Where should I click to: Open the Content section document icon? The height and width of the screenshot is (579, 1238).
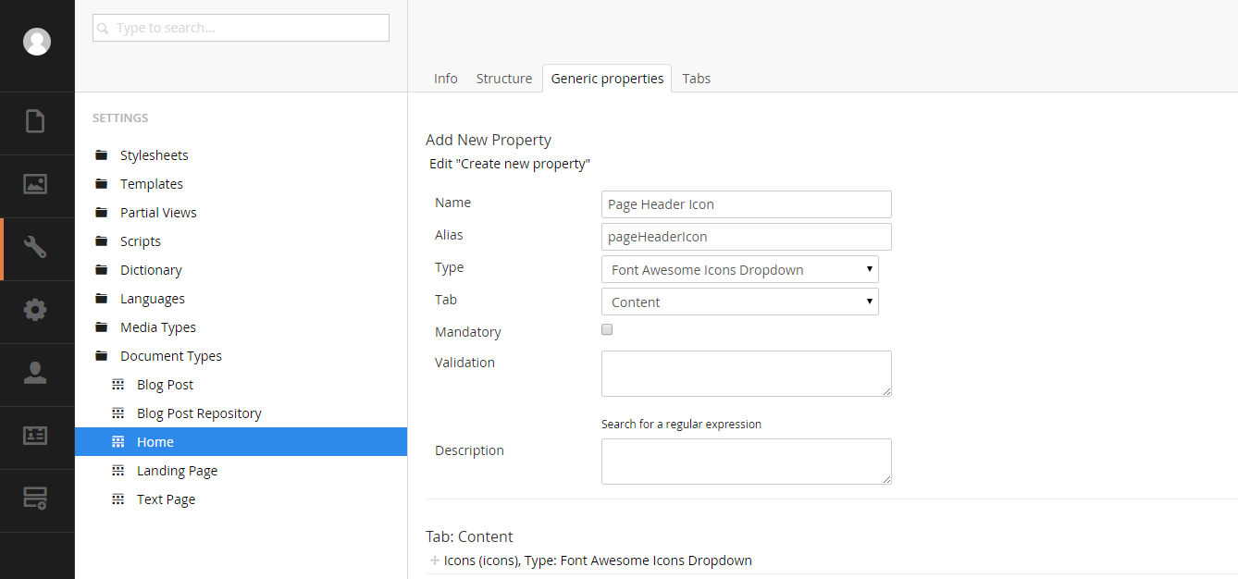point(35,121)
